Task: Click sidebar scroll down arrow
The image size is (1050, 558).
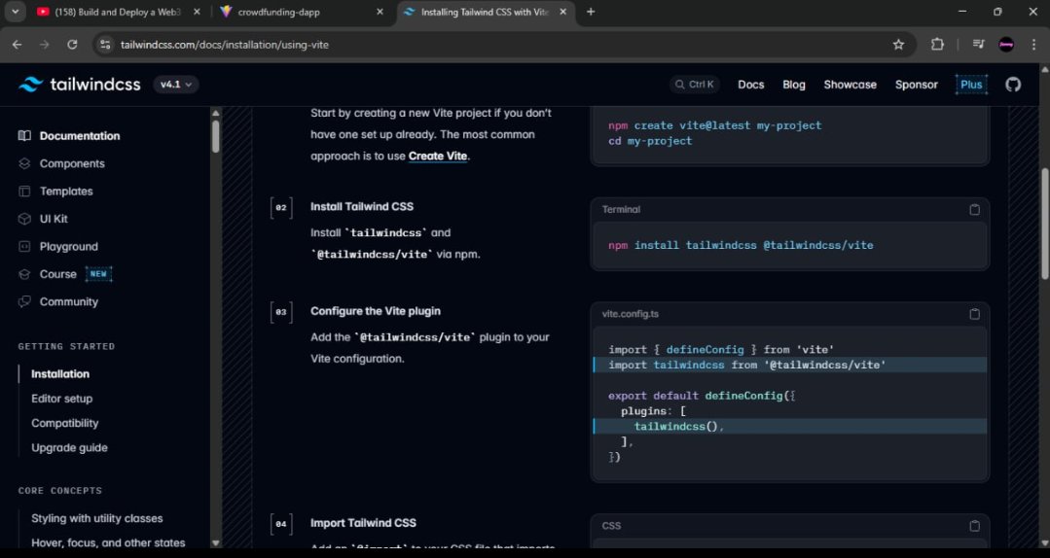Action: (216, 542)
